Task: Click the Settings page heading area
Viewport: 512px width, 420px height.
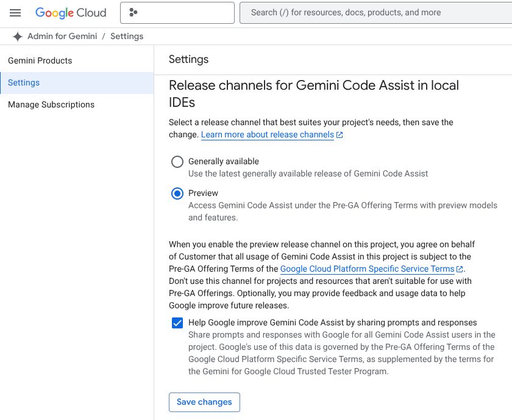Action: pos(189,60)
